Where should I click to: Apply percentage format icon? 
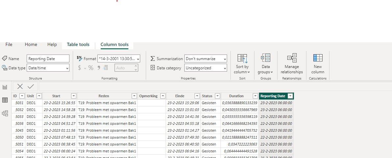91,68
